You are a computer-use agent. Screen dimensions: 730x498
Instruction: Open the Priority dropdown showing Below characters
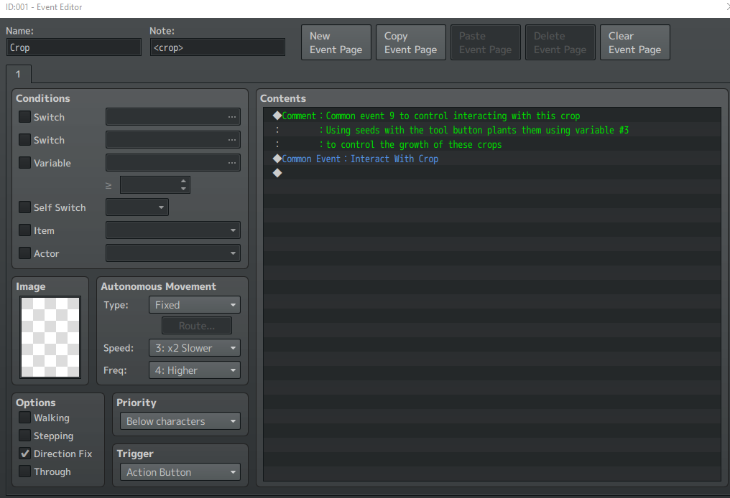[180, 421]
